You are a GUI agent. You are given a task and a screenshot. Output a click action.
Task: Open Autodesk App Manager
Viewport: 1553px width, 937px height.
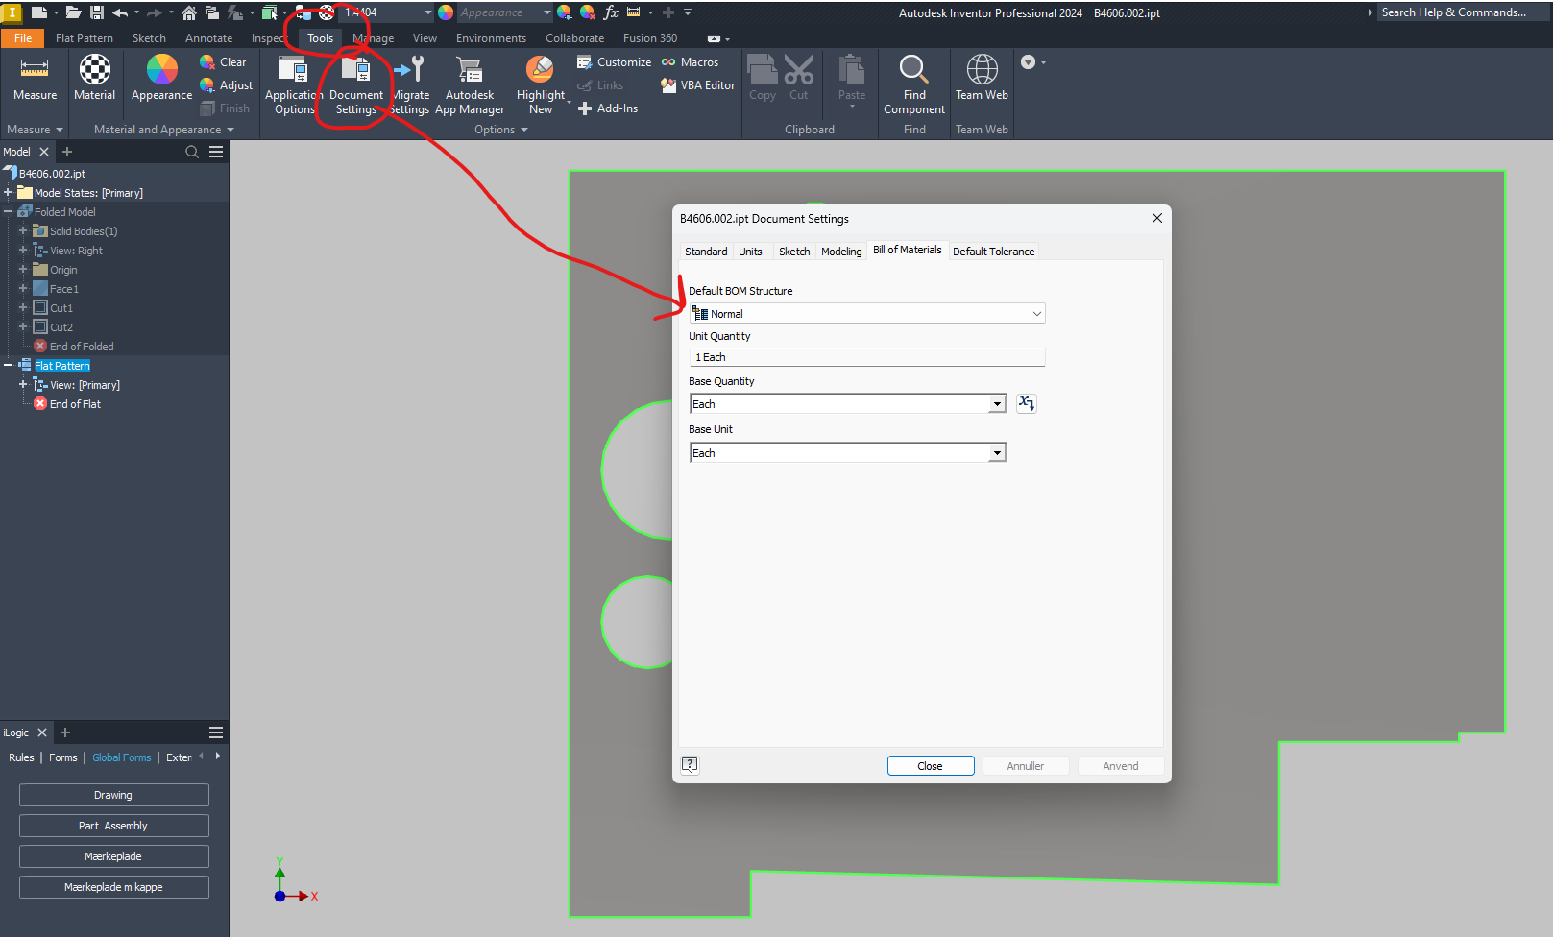pos(470,82)
